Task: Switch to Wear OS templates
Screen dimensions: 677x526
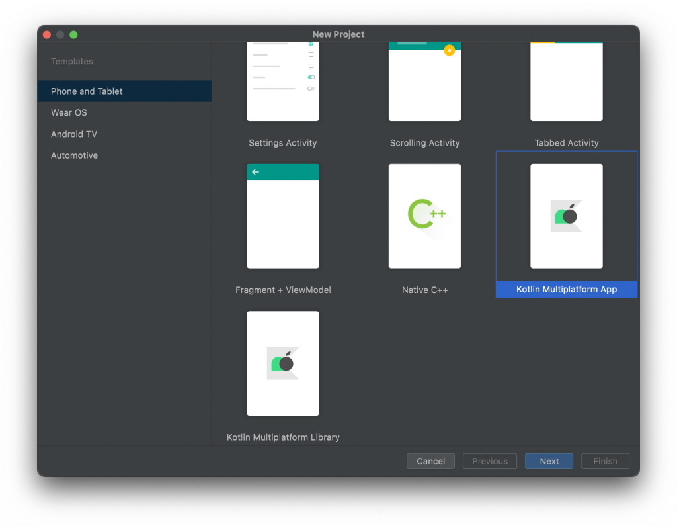Action: 124,112
